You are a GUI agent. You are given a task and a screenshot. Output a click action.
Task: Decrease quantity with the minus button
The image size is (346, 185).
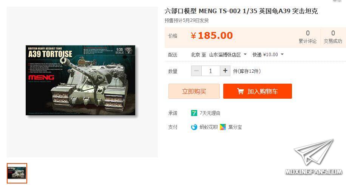point(196,71)
